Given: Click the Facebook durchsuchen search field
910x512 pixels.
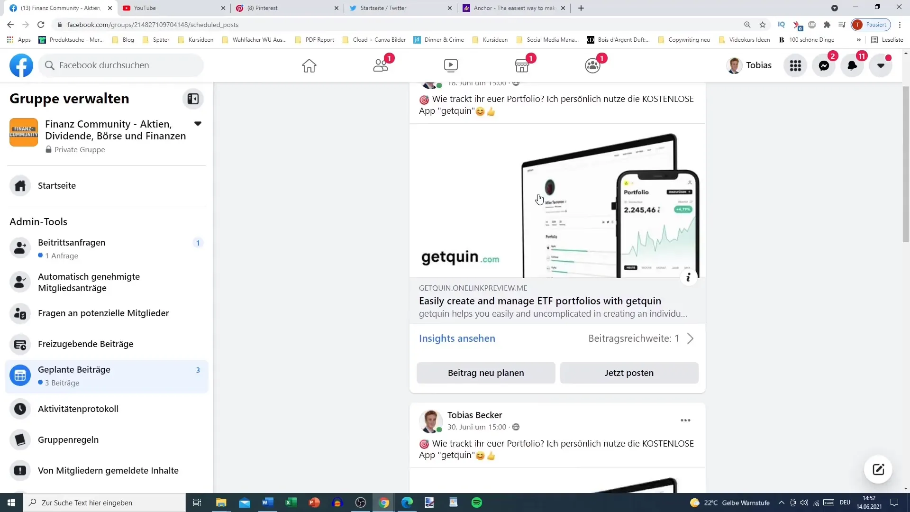Looking at the screenshot, I should point(121,65).
